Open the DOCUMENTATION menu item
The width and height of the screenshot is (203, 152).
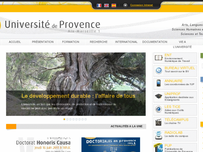155,42
